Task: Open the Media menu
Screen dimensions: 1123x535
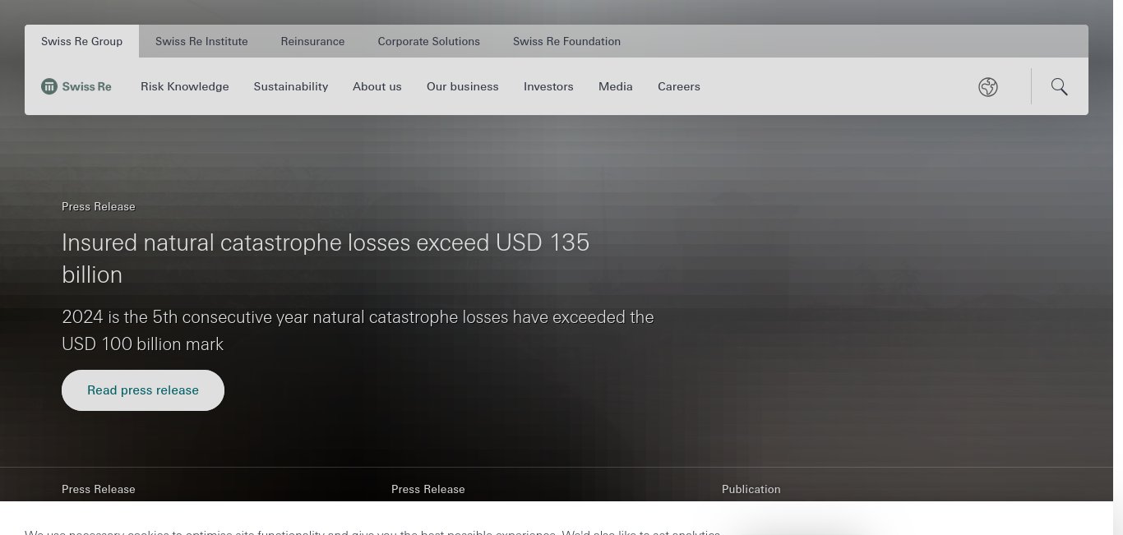Action: [x=615, y=86]
